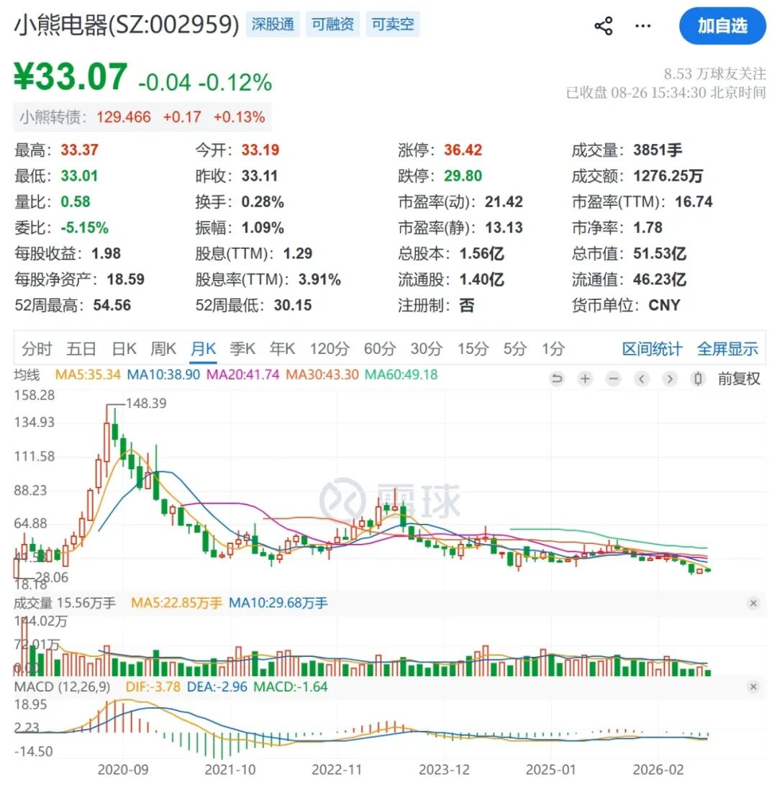Open the 前复权 adjustment dropdown
The width and height of the screenshot is (777, 785).
click(738, 378)
